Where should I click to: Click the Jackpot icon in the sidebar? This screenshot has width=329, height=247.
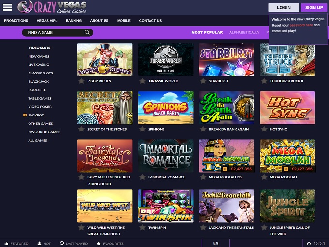tap(25, 115)
